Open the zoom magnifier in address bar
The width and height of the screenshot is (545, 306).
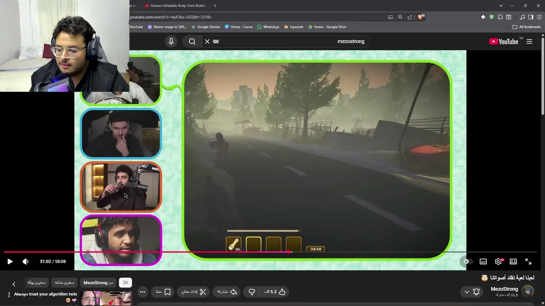point(400,17)
